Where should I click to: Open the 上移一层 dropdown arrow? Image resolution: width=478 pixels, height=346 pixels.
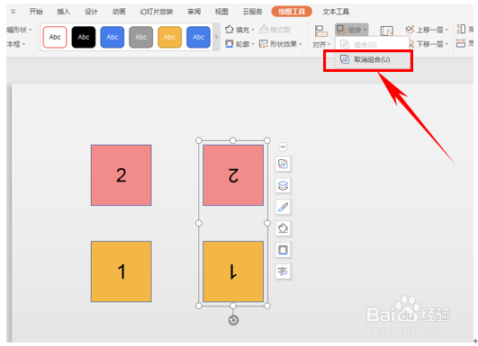[446, 30]
